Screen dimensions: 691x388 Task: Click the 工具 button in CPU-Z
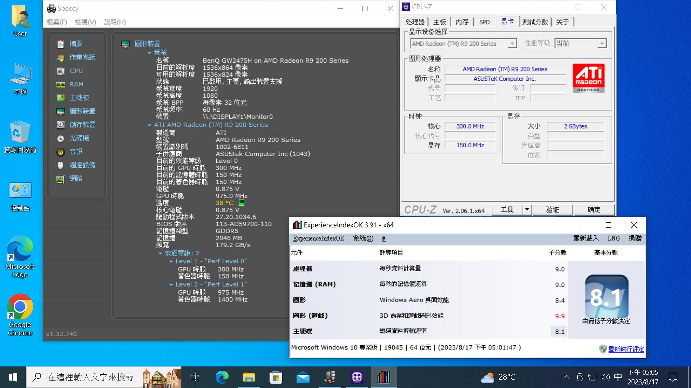[507, 209]
